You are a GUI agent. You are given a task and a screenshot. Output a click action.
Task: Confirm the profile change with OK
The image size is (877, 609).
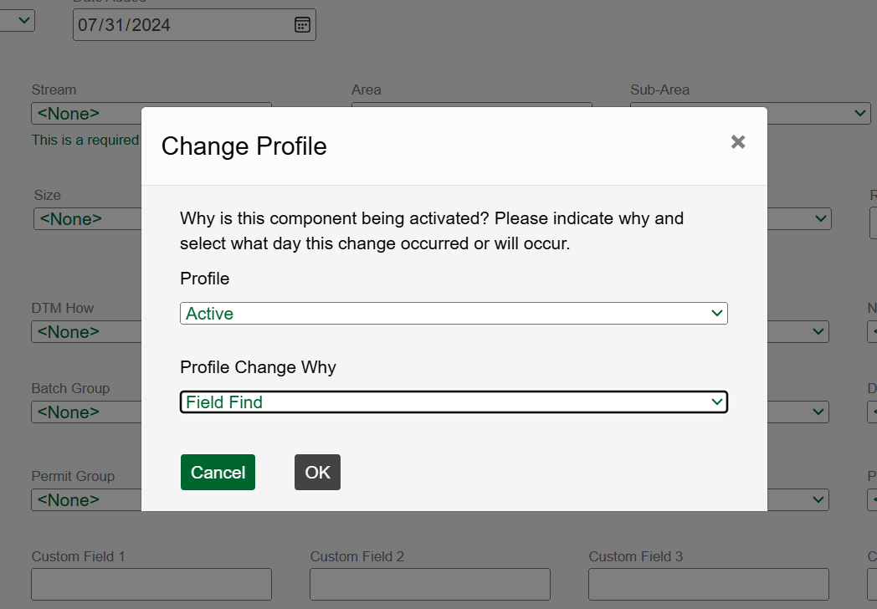point(317,472)
